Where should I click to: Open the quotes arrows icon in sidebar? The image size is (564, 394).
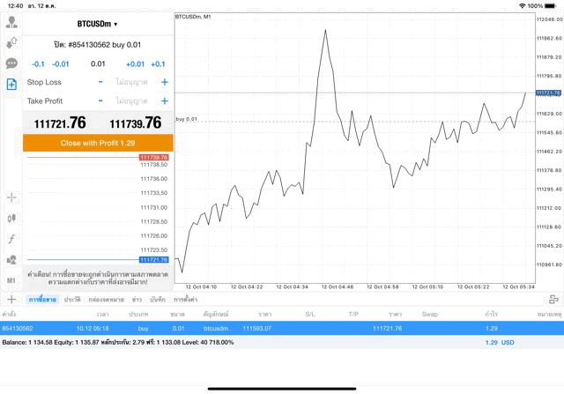point(11,42)
